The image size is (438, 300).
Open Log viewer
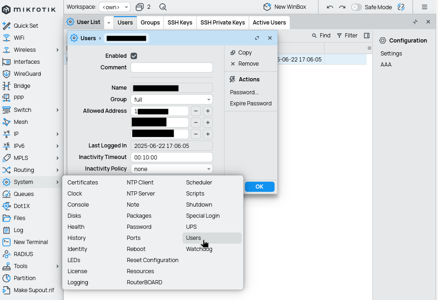tap(18, 230)
